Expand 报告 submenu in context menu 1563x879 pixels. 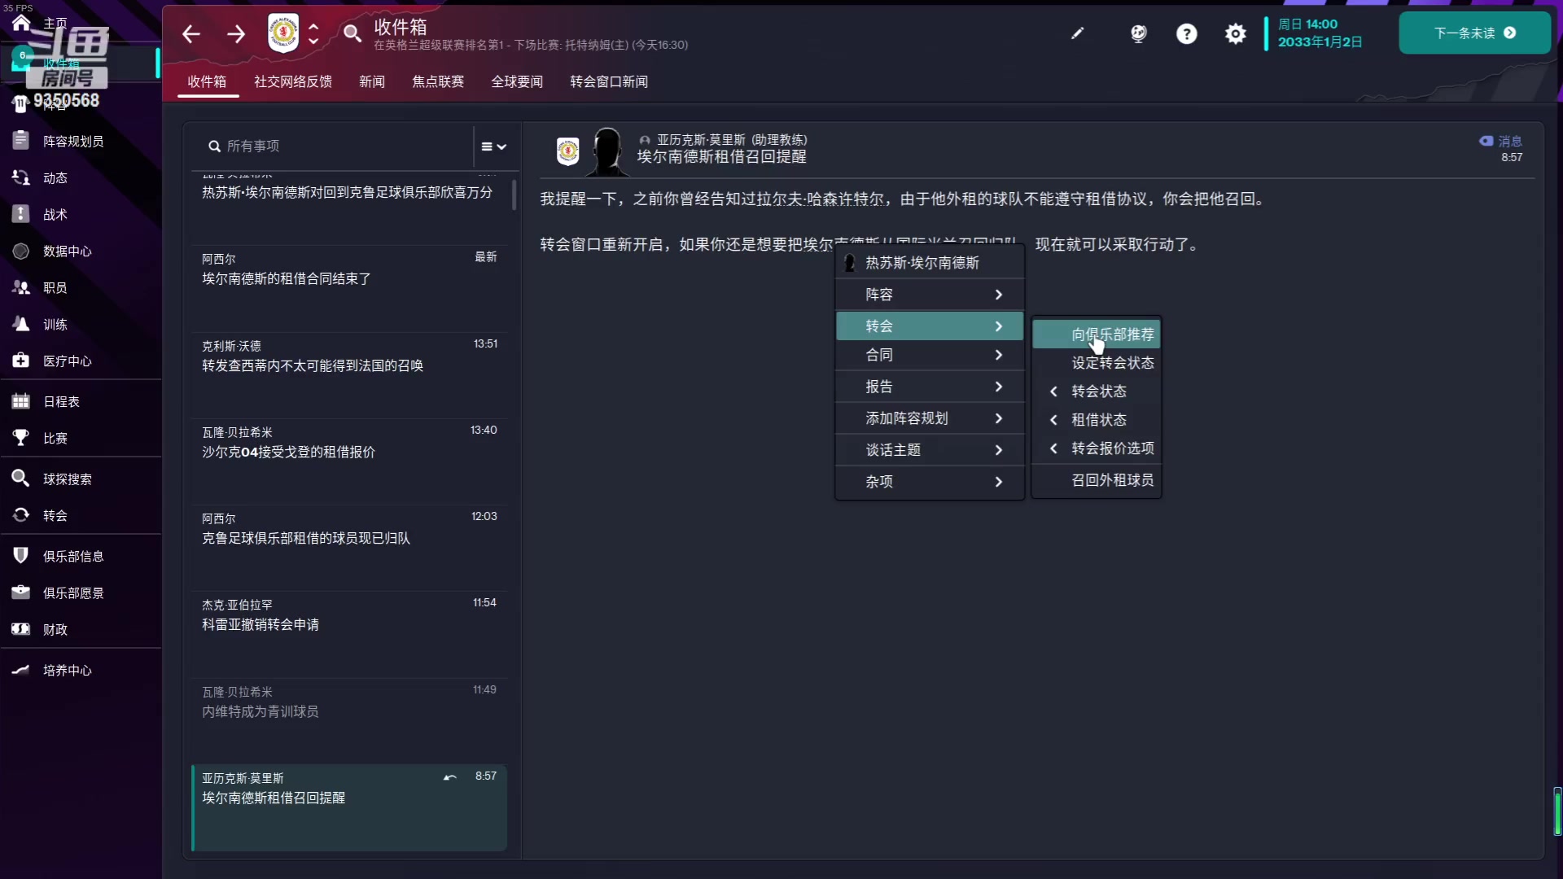[x=930, y=387]
